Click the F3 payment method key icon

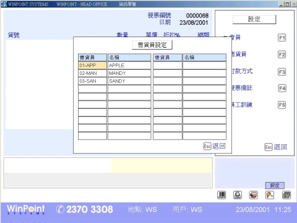(282, 72)
